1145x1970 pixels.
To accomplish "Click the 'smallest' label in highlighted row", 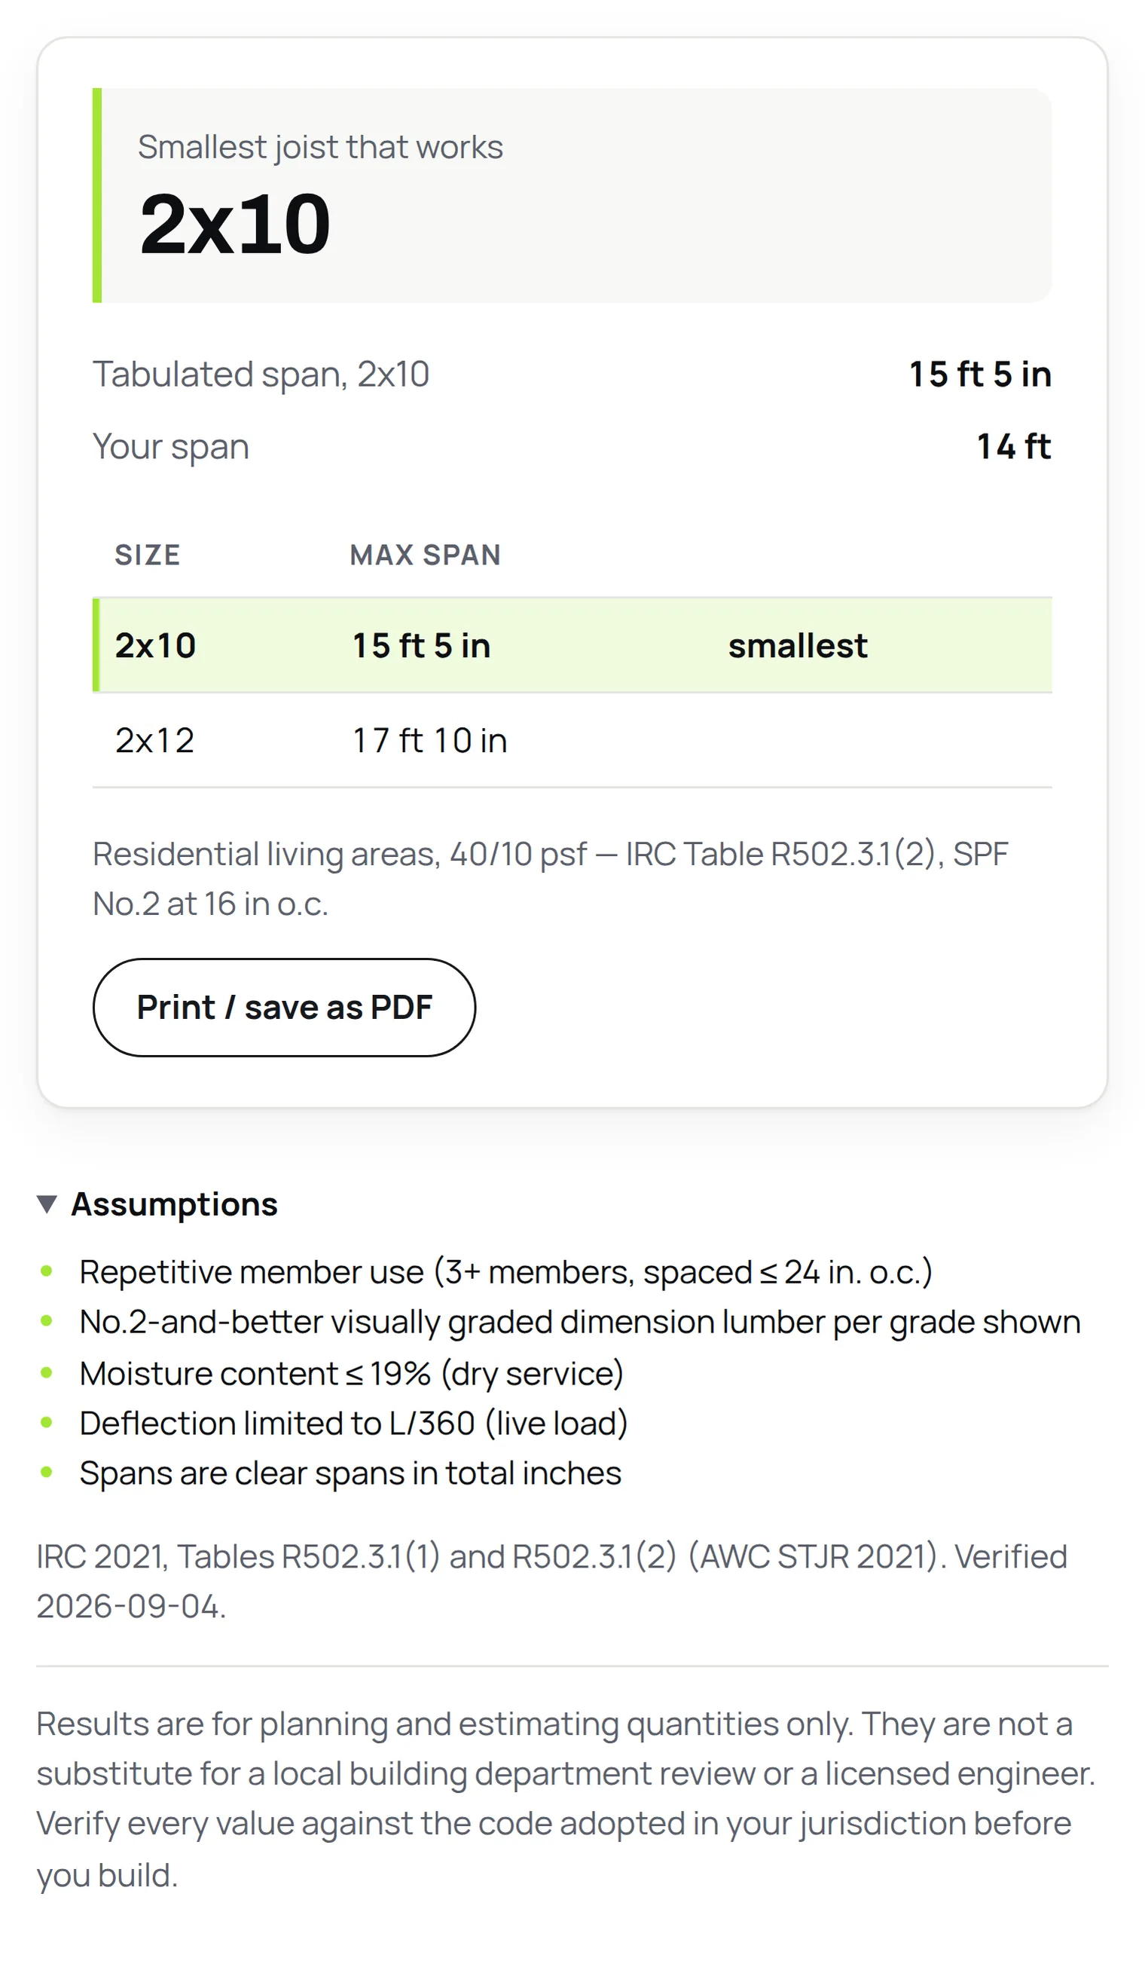I will tap(797, 646).
